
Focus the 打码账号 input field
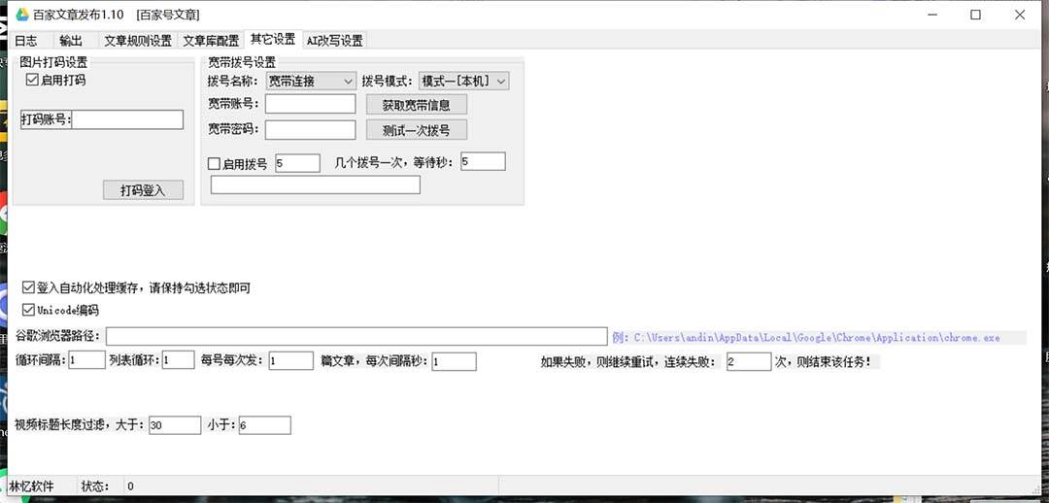tap(127, 119)
